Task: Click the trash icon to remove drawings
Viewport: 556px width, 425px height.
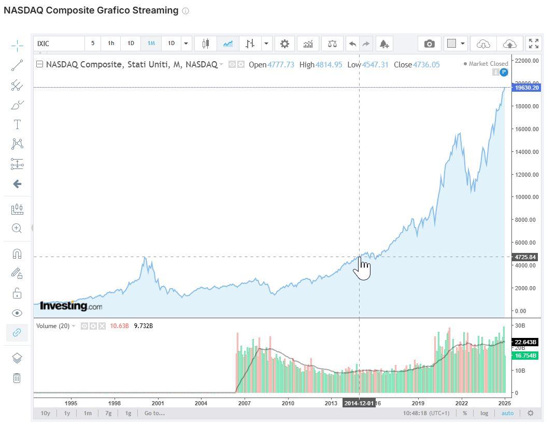Action: point(17,378)
